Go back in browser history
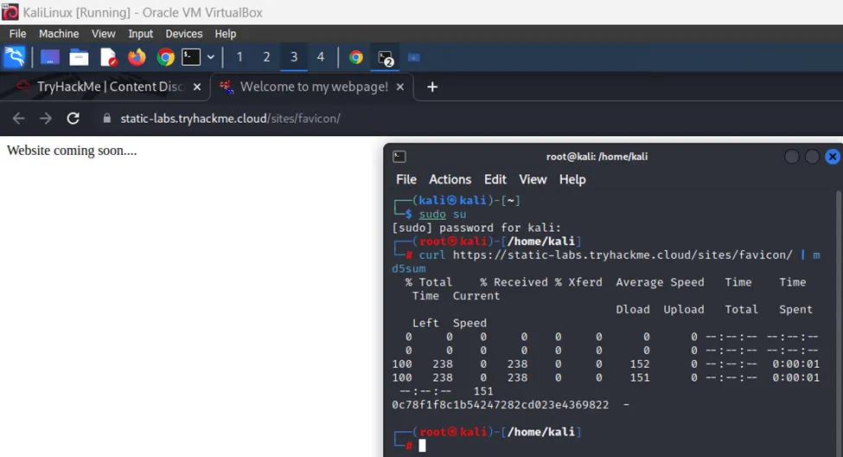The image size is (843, 457). [18, 119]
